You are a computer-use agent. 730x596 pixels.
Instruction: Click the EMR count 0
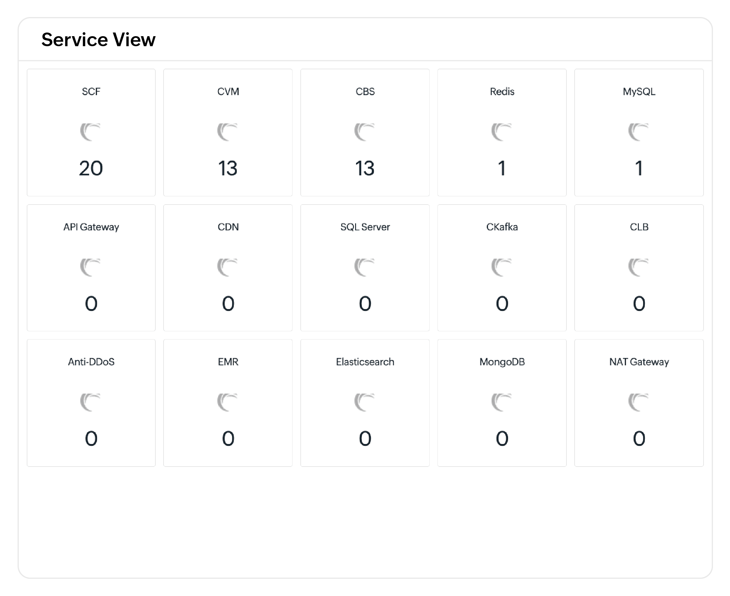228,439
